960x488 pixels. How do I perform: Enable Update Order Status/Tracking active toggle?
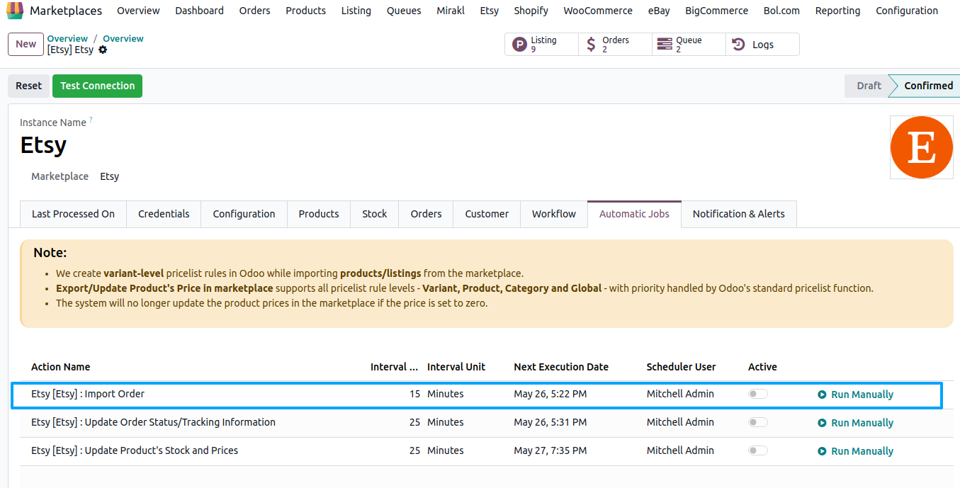(x=757, y=422)
